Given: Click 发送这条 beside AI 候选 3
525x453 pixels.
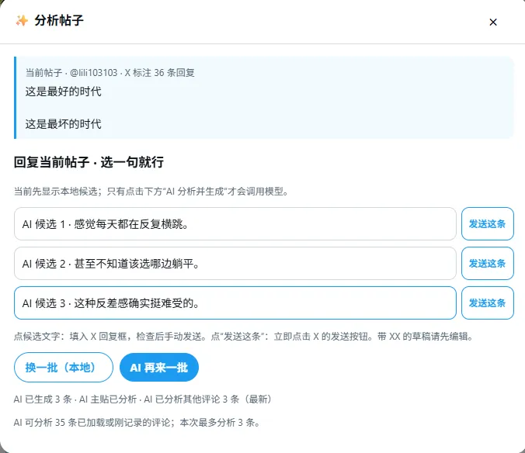Looking at the screenshot, I should click(488, 303).
